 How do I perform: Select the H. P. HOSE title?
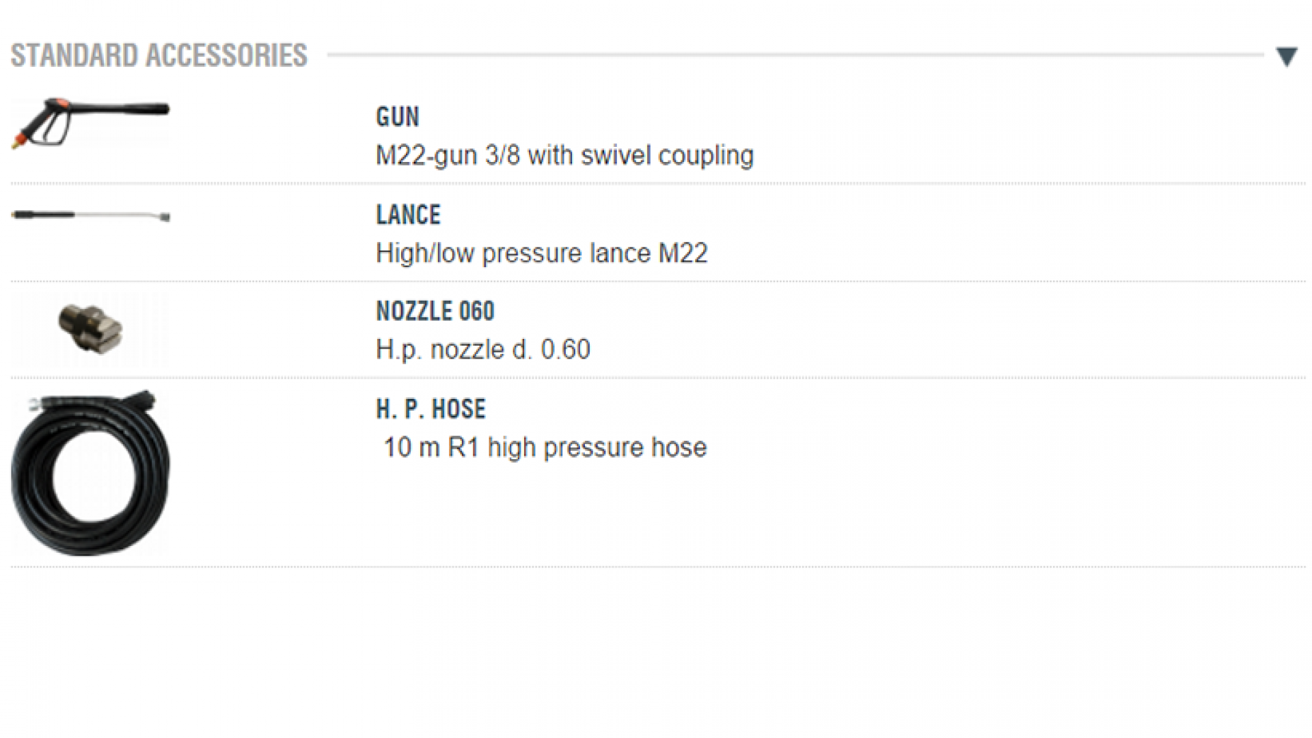click(430, 409)
